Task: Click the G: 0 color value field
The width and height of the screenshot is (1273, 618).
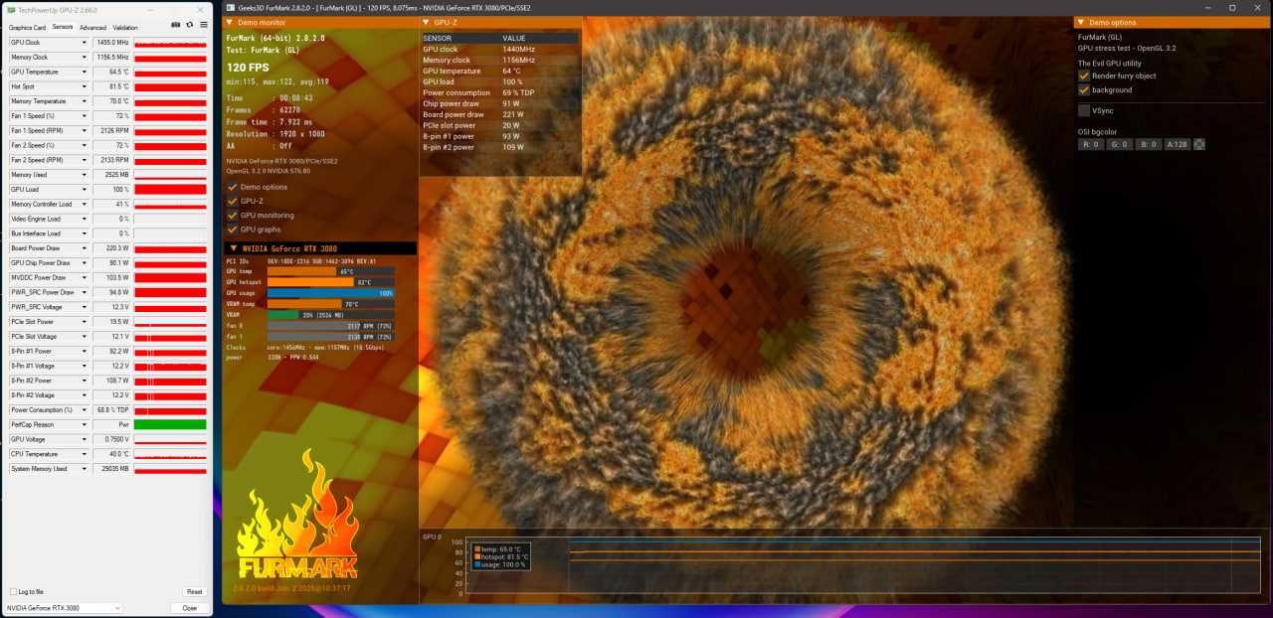Action: coord(1120,144)
